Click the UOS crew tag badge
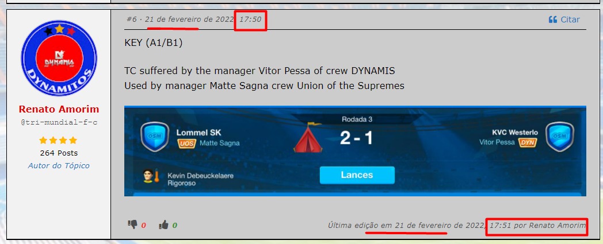 click(x=186, y=143)
